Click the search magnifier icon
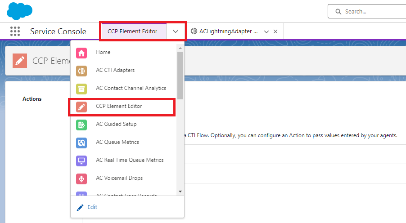Viewport: 406px width, 223px height. pyautogui.click(x=338, y=12)
